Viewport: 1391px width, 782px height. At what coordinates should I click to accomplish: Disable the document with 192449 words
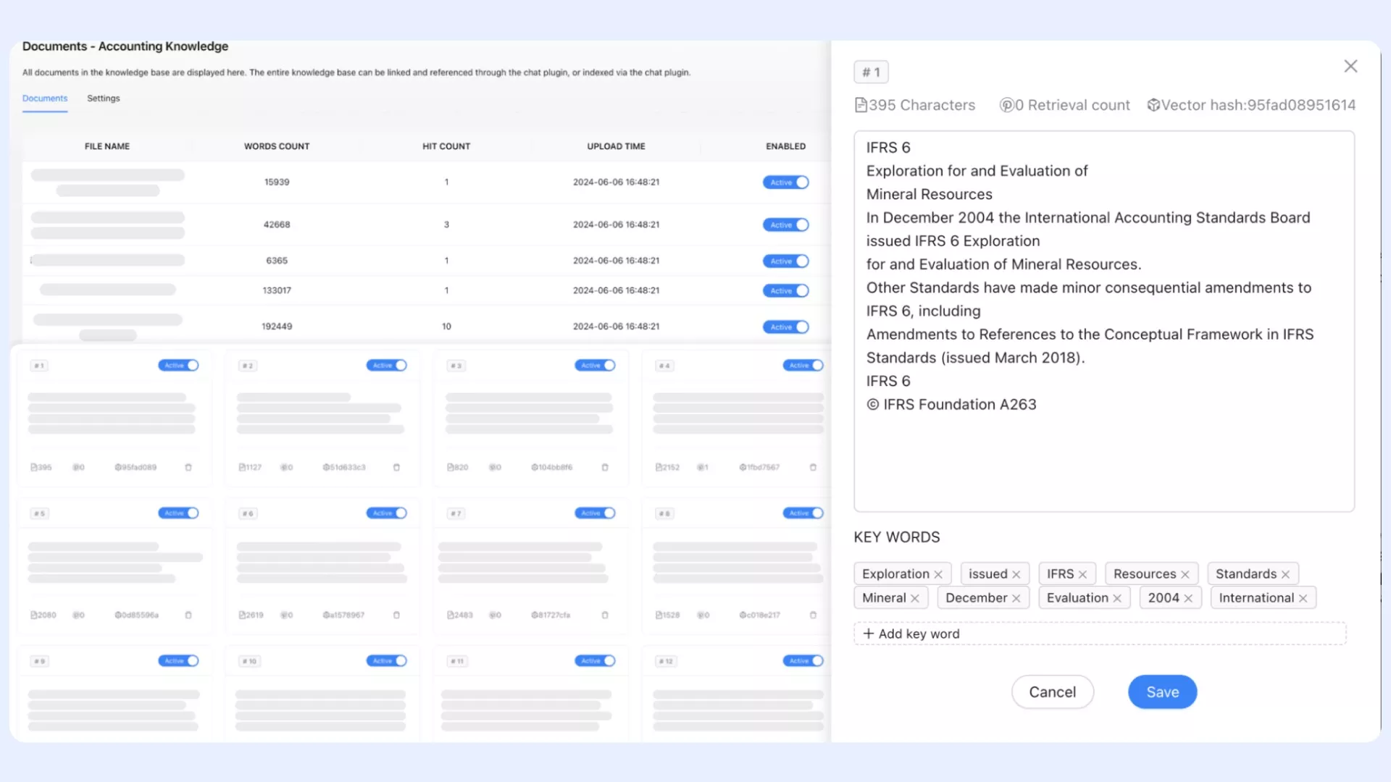pos(785,327)
